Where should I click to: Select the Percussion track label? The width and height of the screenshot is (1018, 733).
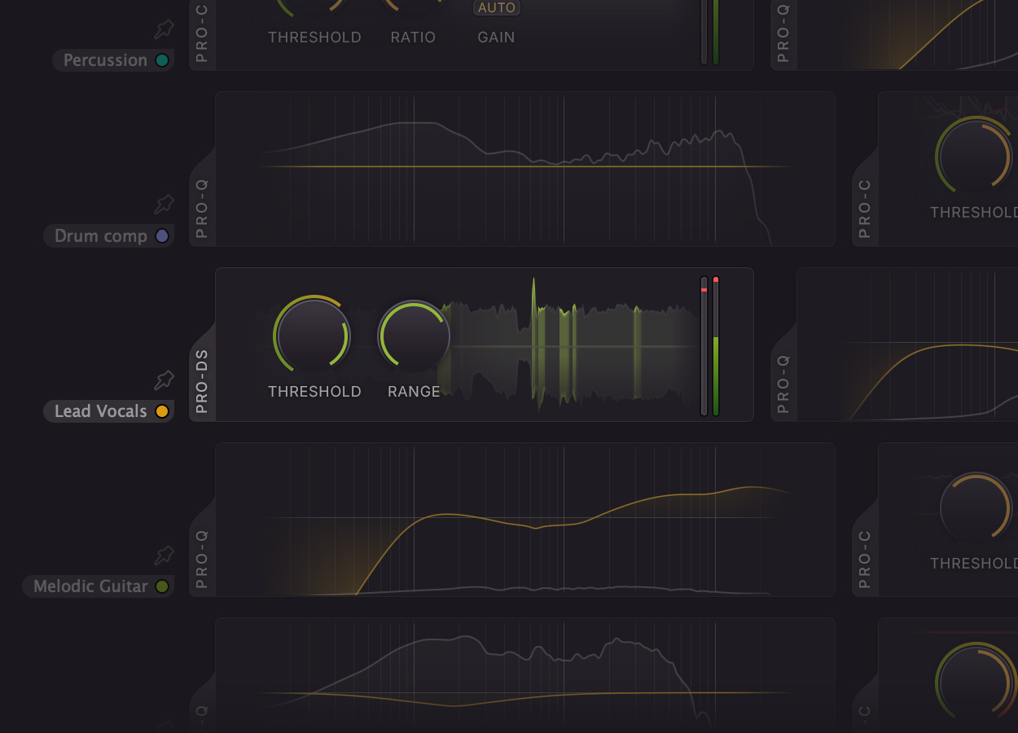click(105, 60)
